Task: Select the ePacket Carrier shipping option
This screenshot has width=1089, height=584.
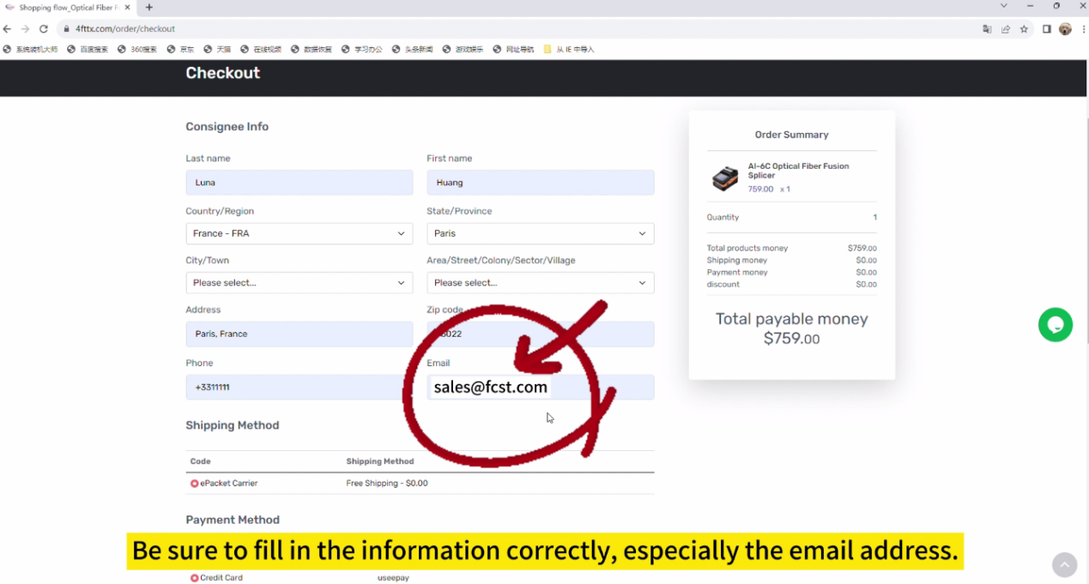Action: 195,484
